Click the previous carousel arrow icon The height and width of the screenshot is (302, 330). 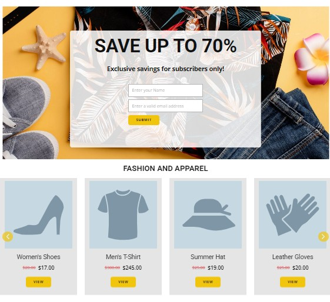click(x=8, y=237)
